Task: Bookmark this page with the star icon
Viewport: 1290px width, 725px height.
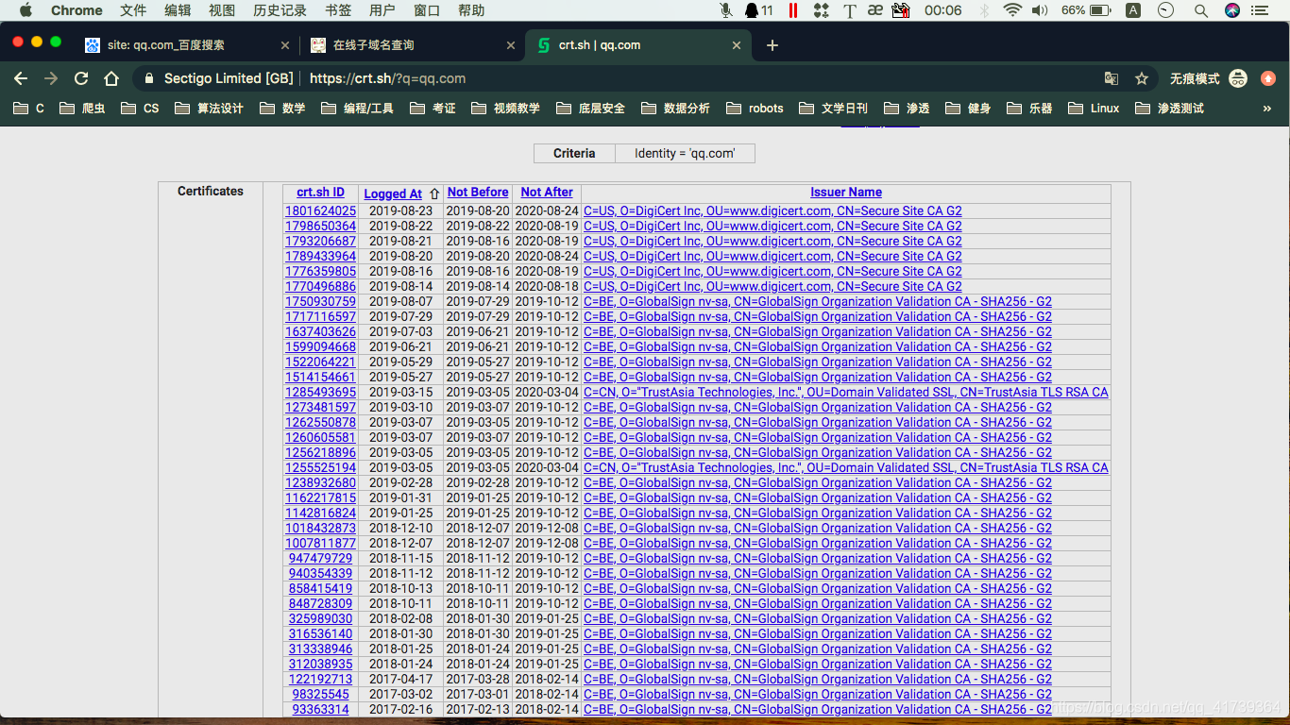Action: tap(1142, 78)
